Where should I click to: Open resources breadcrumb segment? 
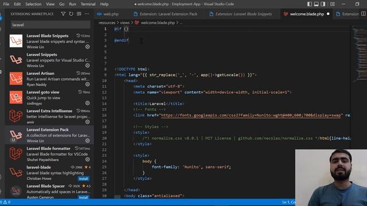[x=107, y=23]
